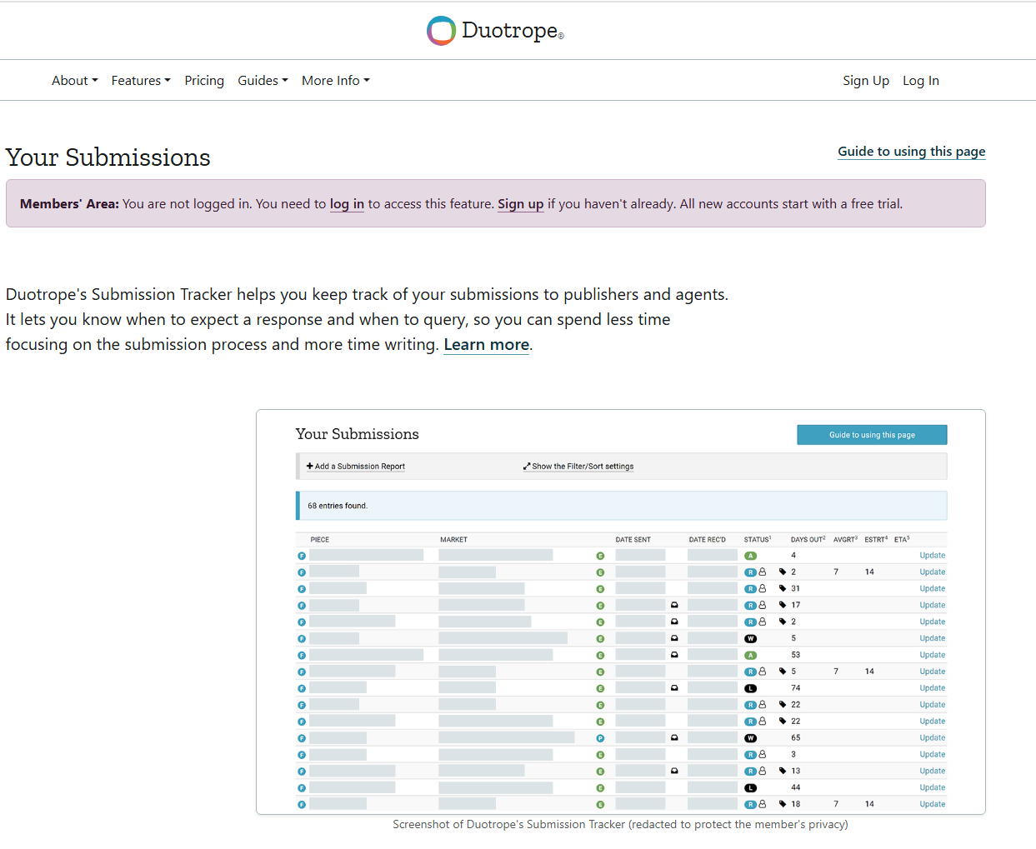Expand the About dropdown menu
The width and height of the screenshot is (1036, 849).
click(75, 81)
